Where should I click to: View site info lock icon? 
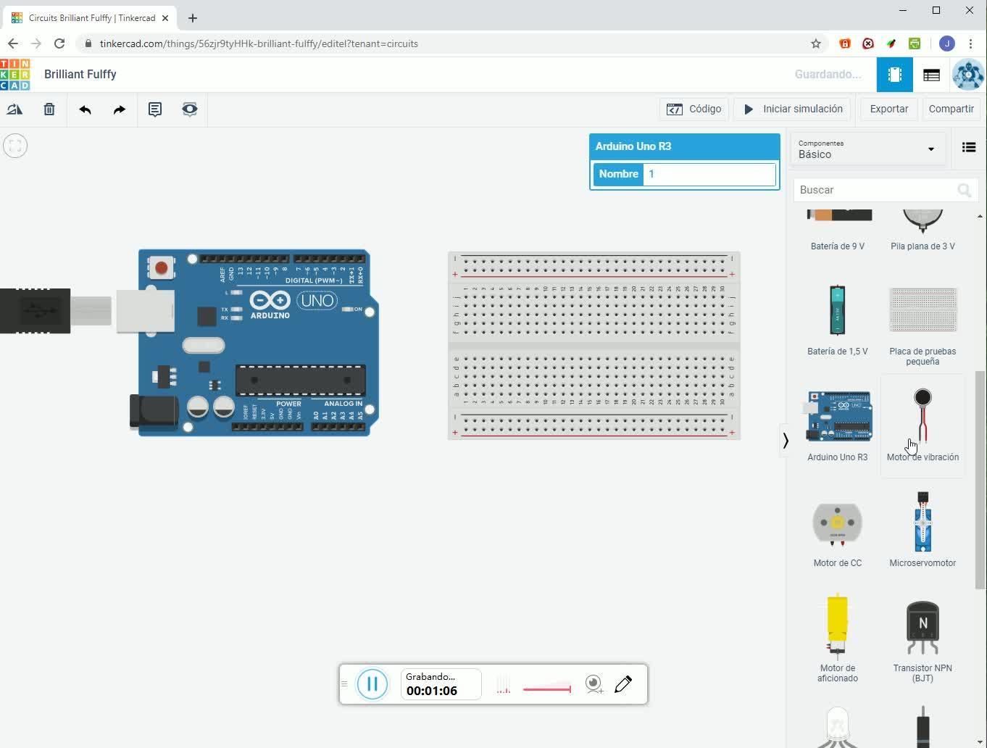tap(88, 43)
